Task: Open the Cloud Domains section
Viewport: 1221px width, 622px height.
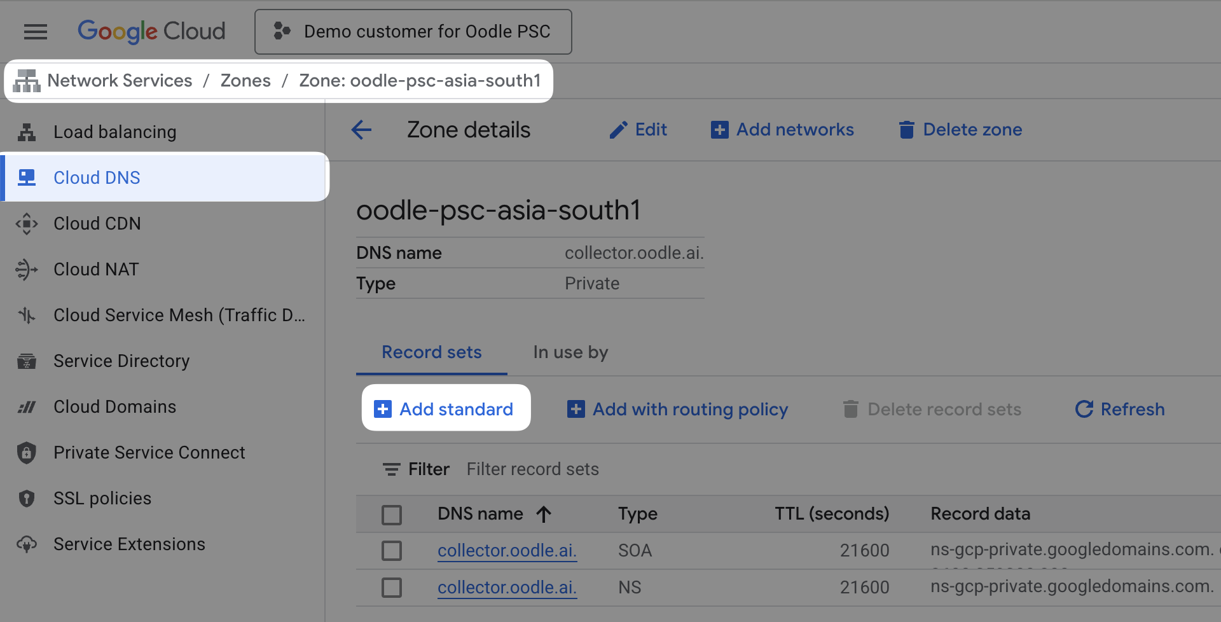Action: [x=114, y=406]
